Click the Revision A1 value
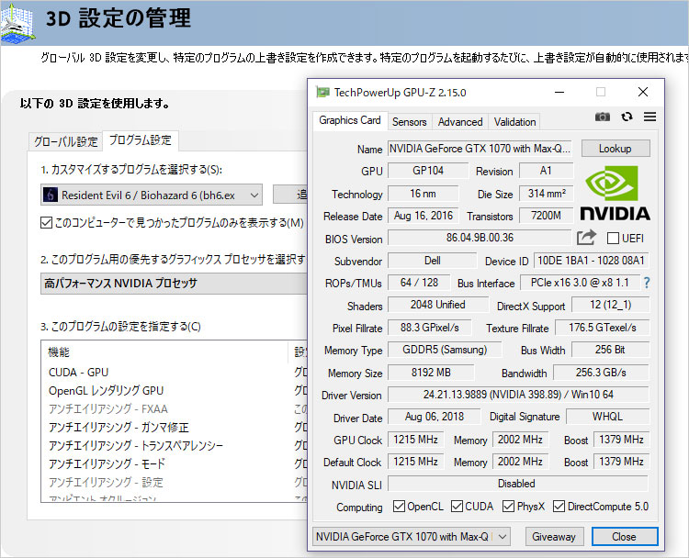Image resolution: width=689 pixels, height=558 pixels. tap(546, 171)
